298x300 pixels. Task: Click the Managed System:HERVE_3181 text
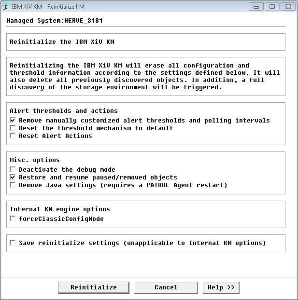coord(55,20)
